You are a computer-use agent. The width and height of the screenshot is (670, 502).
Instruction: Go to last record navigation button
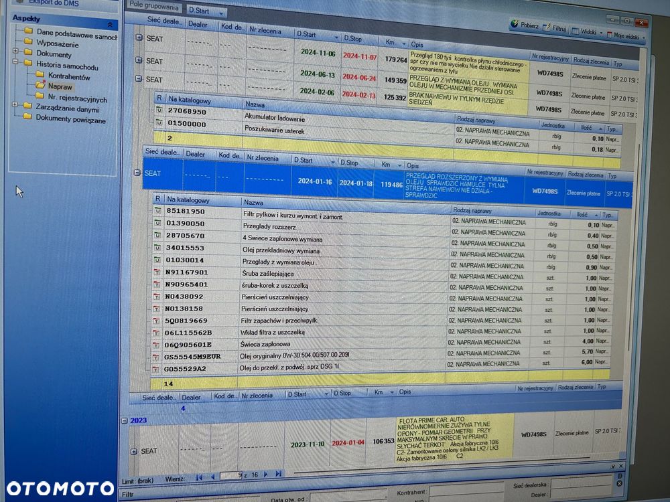[279, 474]
